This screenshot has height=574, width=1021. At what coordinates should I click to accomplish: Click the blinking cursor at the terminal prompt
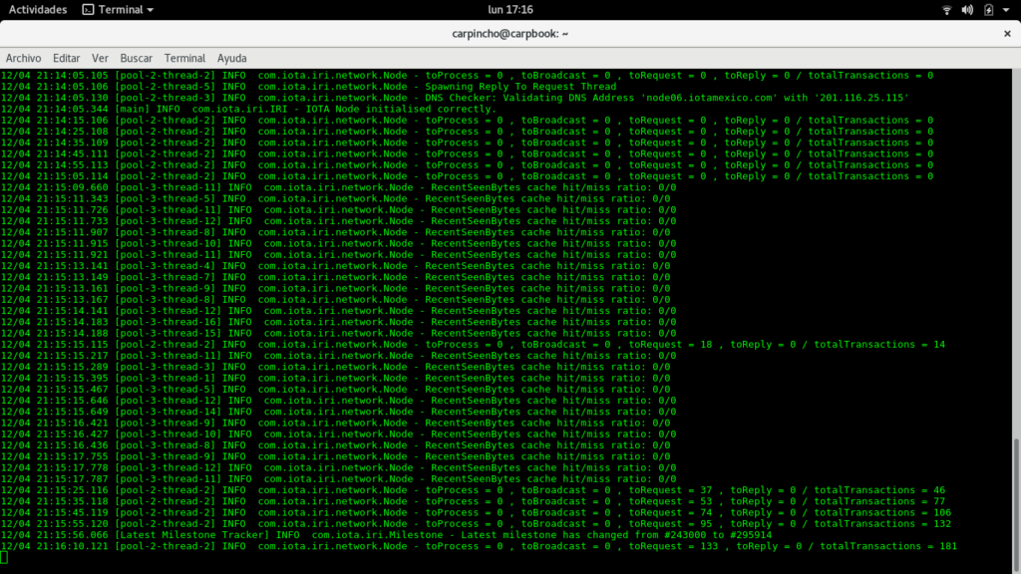click(x=5, y=556)
